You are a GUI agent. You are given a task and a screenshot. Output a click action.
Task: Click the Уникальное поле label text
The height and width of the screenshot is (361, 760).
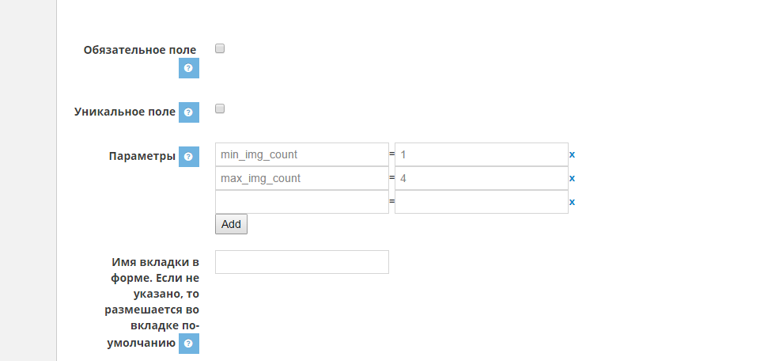click(125, 112)
